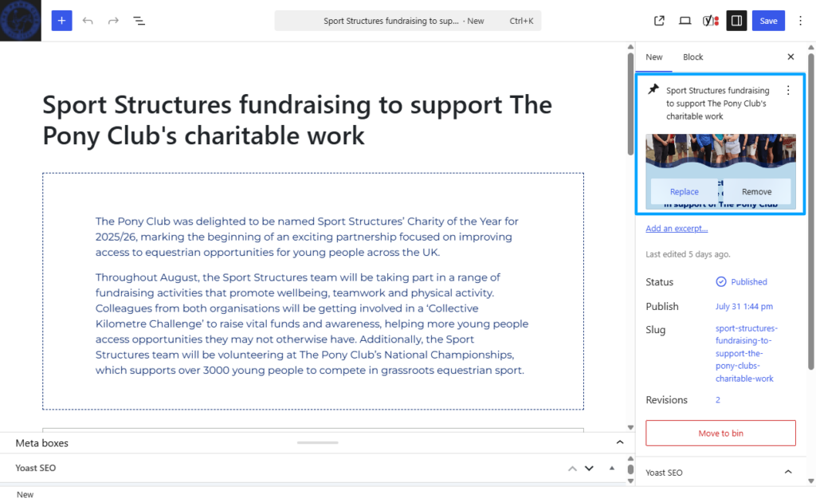Click the site logo to view posts
This screenshot has width=816, height=502.
[x=20, y=20]
